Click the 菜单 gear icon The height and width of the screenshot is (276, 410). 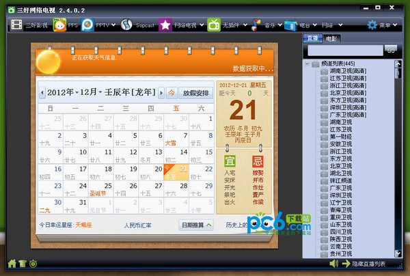[x=372, y=25]
